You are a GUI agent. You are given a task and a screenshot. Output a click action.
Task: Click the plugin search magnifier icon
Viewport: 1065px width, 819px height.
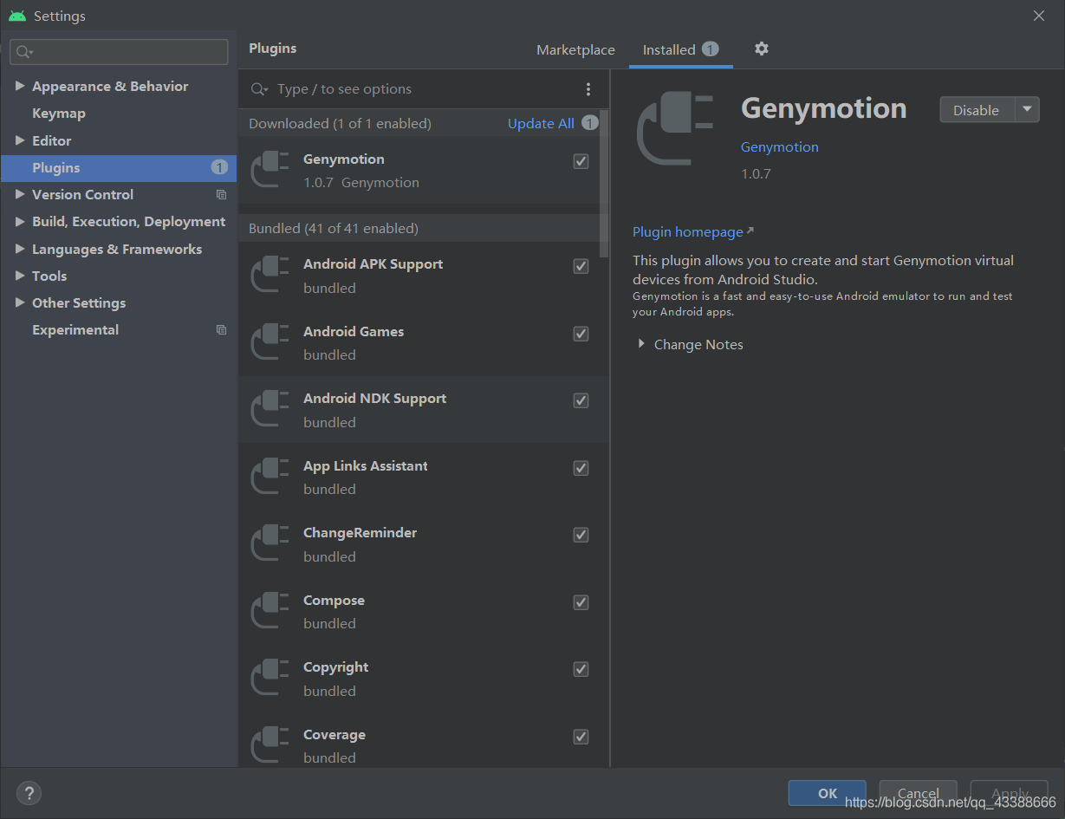pyautogui.click(x=259, y=89)
